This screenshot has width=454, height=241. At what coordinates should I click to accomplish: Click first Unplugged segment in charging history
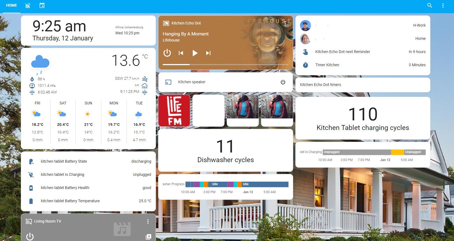(x=357, y=152)
